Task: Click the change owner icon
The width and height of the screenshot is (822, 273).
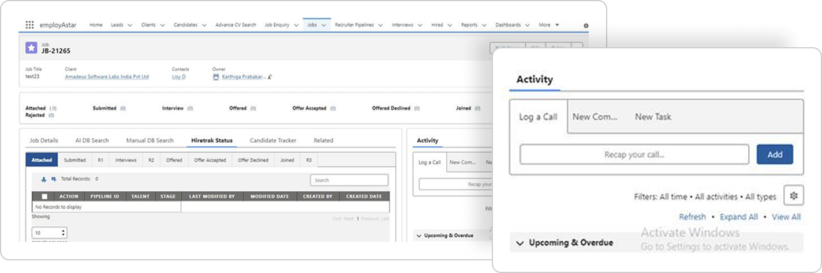Action: tap(270, 77)
